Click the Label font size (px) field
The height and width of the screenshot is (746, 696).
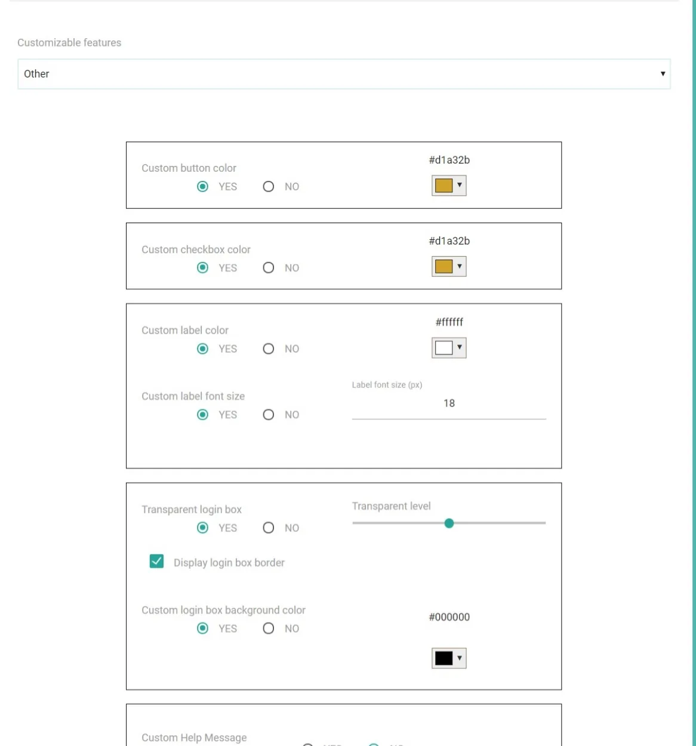(x=449, y=404)
